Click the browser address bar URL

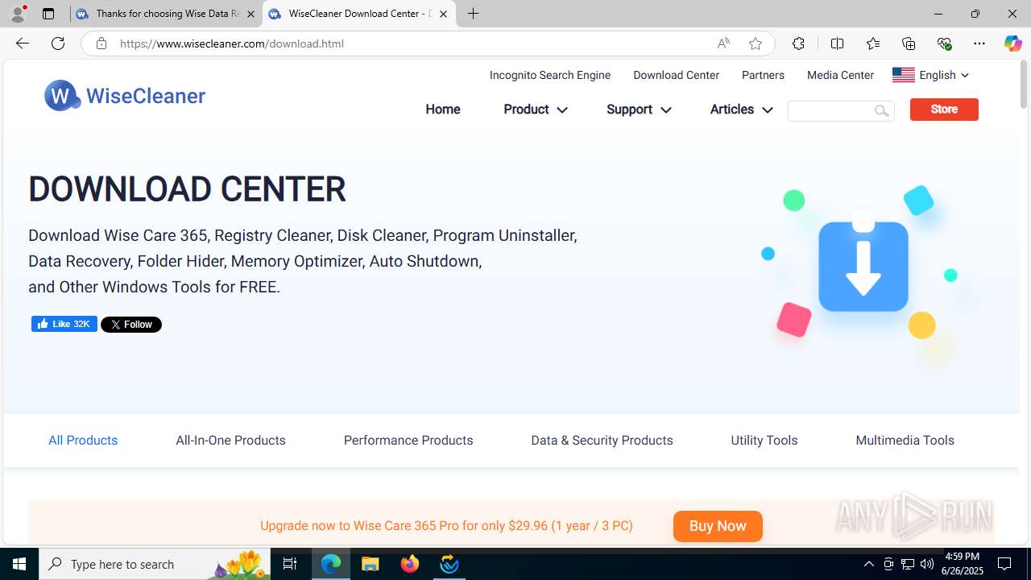tap(232, 43)
